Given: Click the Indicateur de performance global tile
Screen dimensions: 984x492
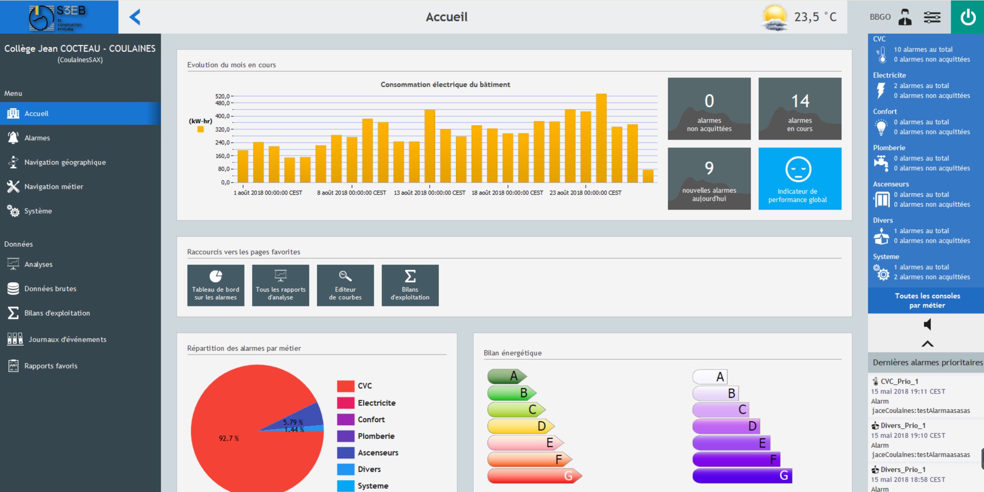Looking at the screenshot, I should pyautogui.click(x=800, y=179).
